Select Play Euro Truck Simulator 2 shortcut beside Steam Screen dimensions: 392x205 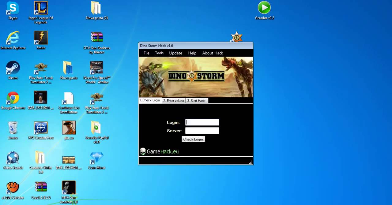(x=41, y=73)
